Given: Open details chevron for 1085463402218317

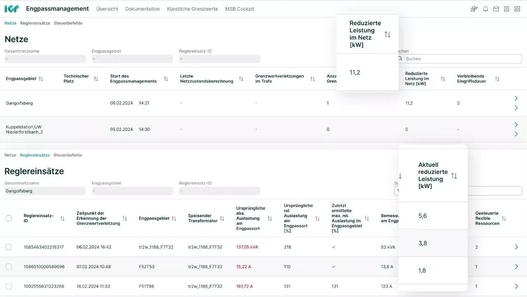Looking at the screenshot, I should pos(516,247).
